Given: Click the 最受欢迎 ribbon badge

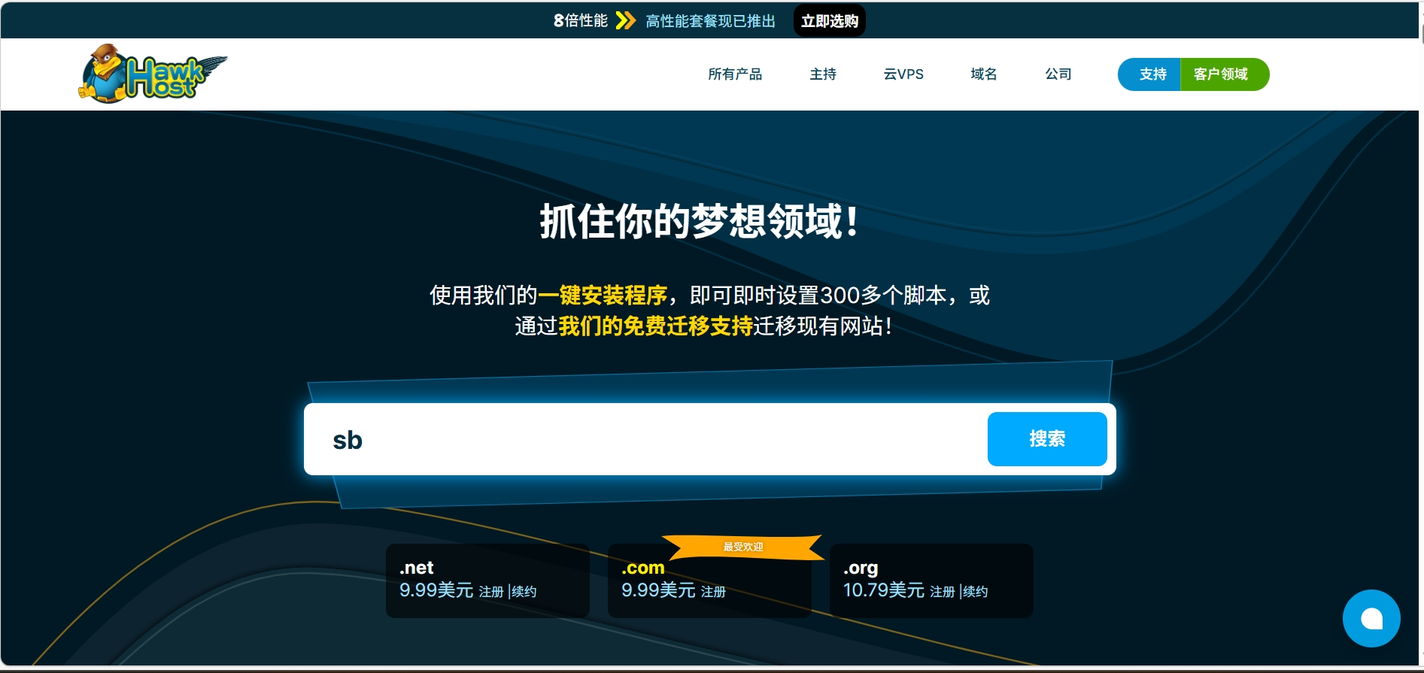Looking at the screenshot, I should click(742, 547).
